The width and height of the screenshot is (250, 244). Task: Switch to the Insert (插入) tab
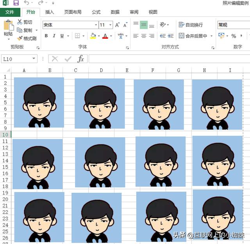click(50, 12)
